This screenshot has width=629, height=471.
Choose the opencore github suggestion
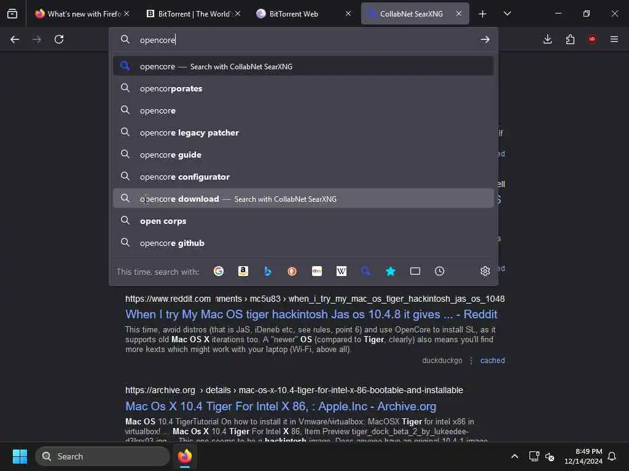(x=303, y=243)
